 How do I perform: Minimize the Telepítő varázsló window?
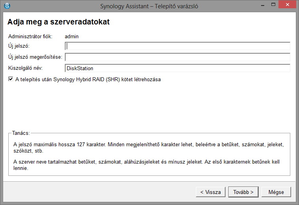point(263,5)
